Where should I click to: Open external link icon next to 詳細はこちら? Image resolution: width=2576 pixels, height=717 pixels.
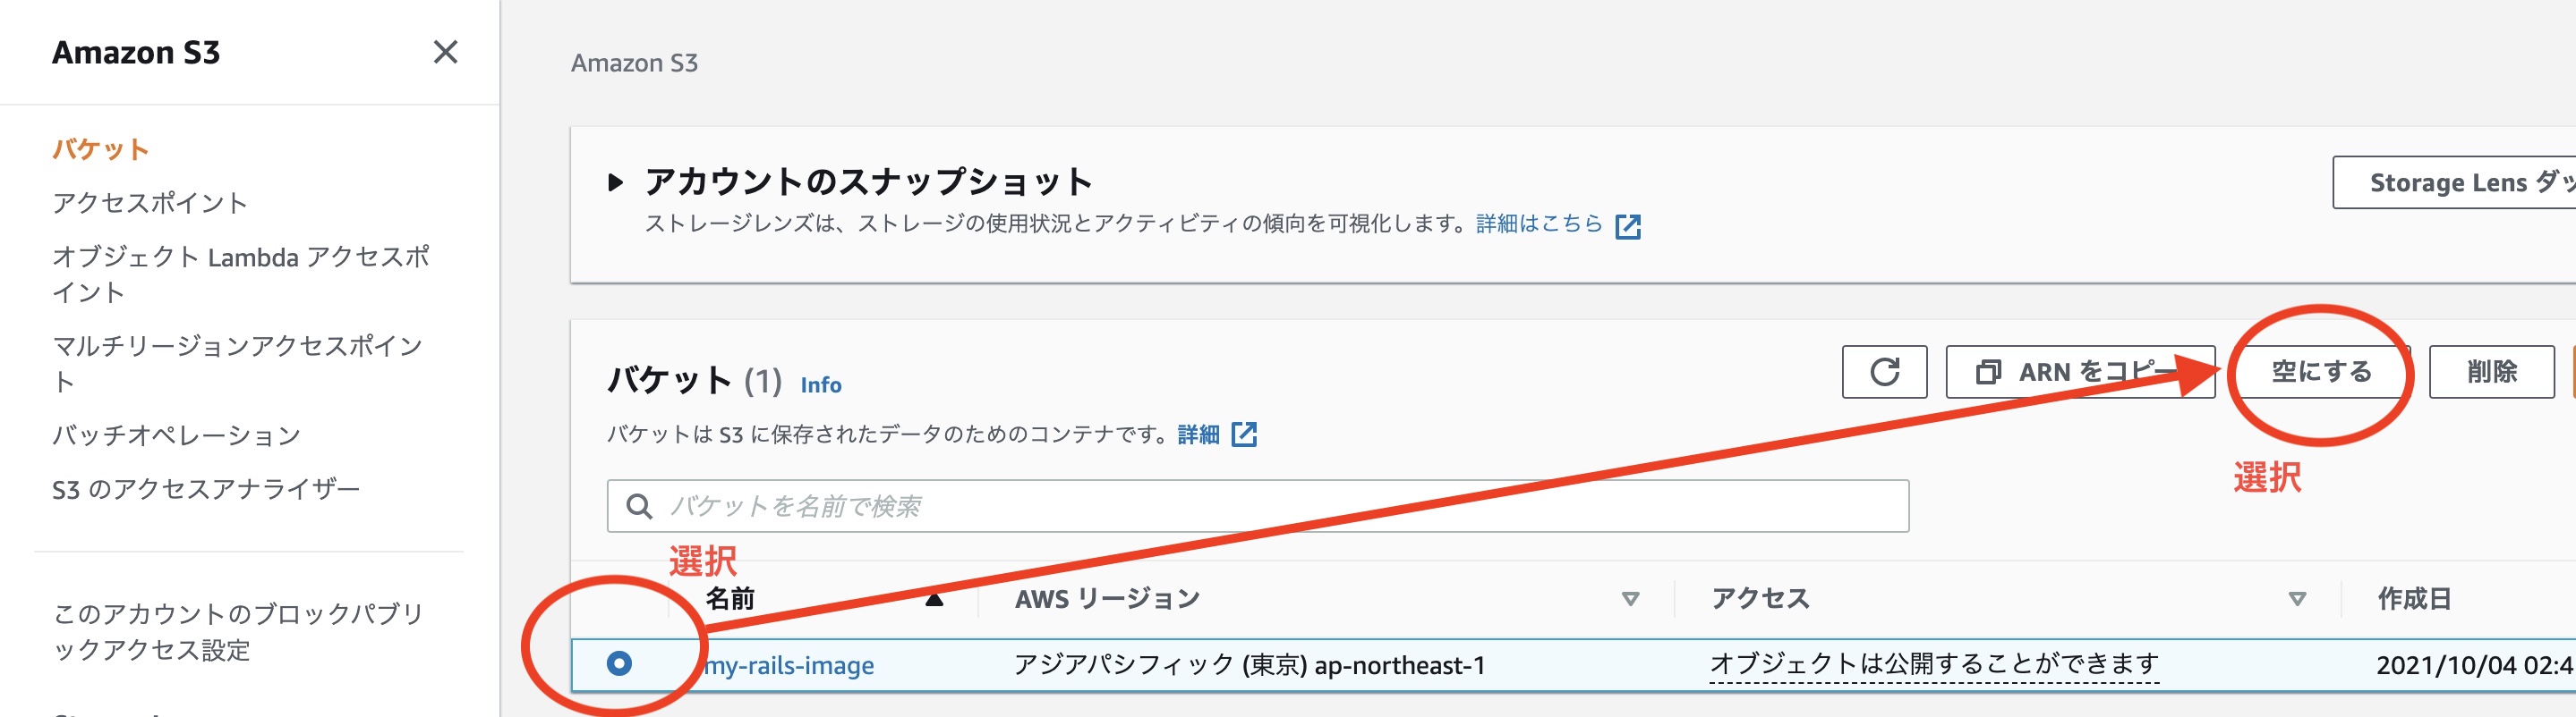click(1628, 227)
